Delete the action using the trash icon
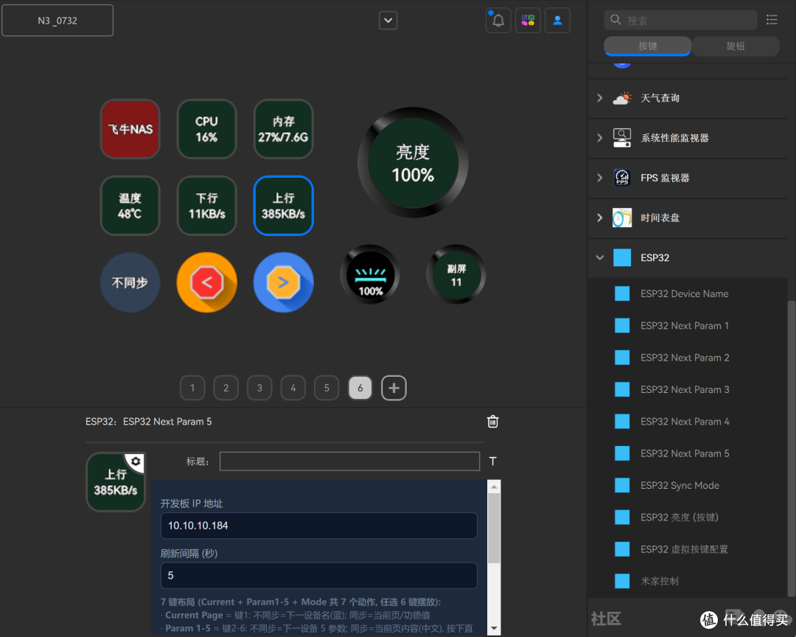The width and height of the screenshot is (796, 637). point(492,422)
